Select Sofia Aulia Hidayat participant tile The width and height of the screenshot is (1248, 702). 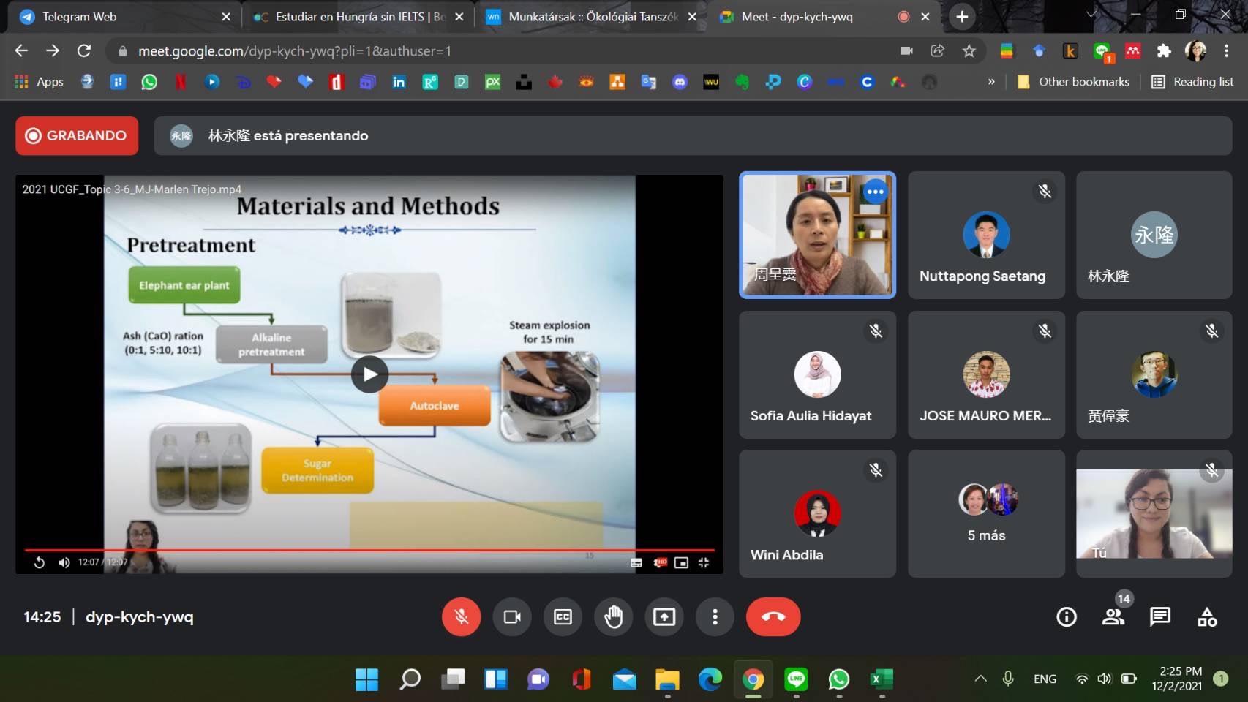[817, 374]
